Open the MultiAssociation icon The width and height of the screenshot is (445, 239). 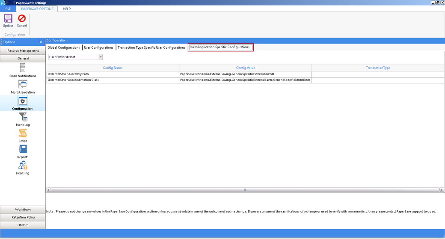pos(23,84)
